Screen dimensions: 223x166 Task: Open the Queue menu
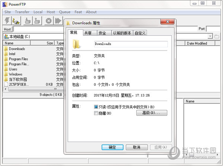coord(65,12)
